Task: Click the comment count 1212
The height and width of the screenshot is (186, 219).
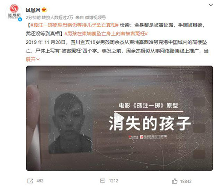Action: (x=113, y=181)
